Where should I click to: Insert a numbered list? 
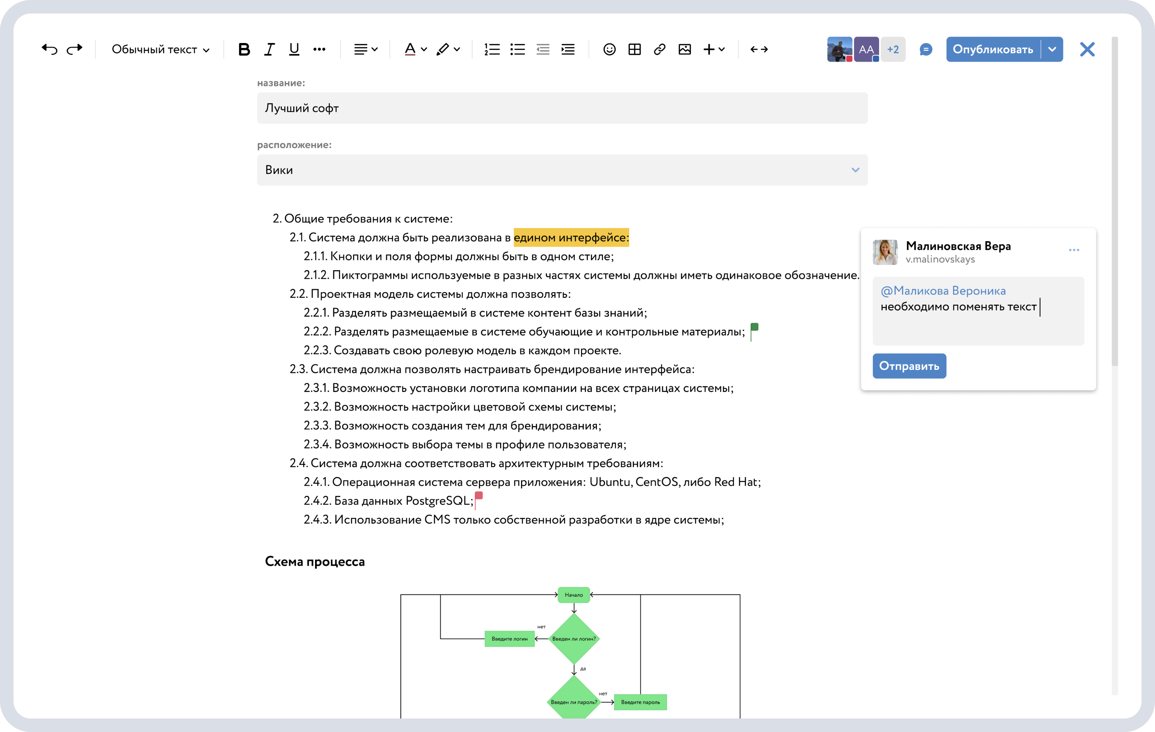(492, 49)
